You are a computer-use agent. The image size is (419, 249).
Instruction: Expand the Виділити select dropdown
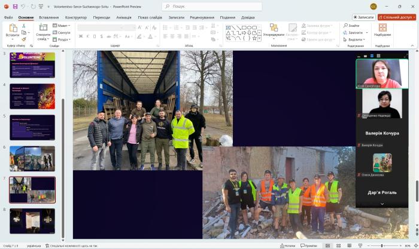click(x=353, y=39)
